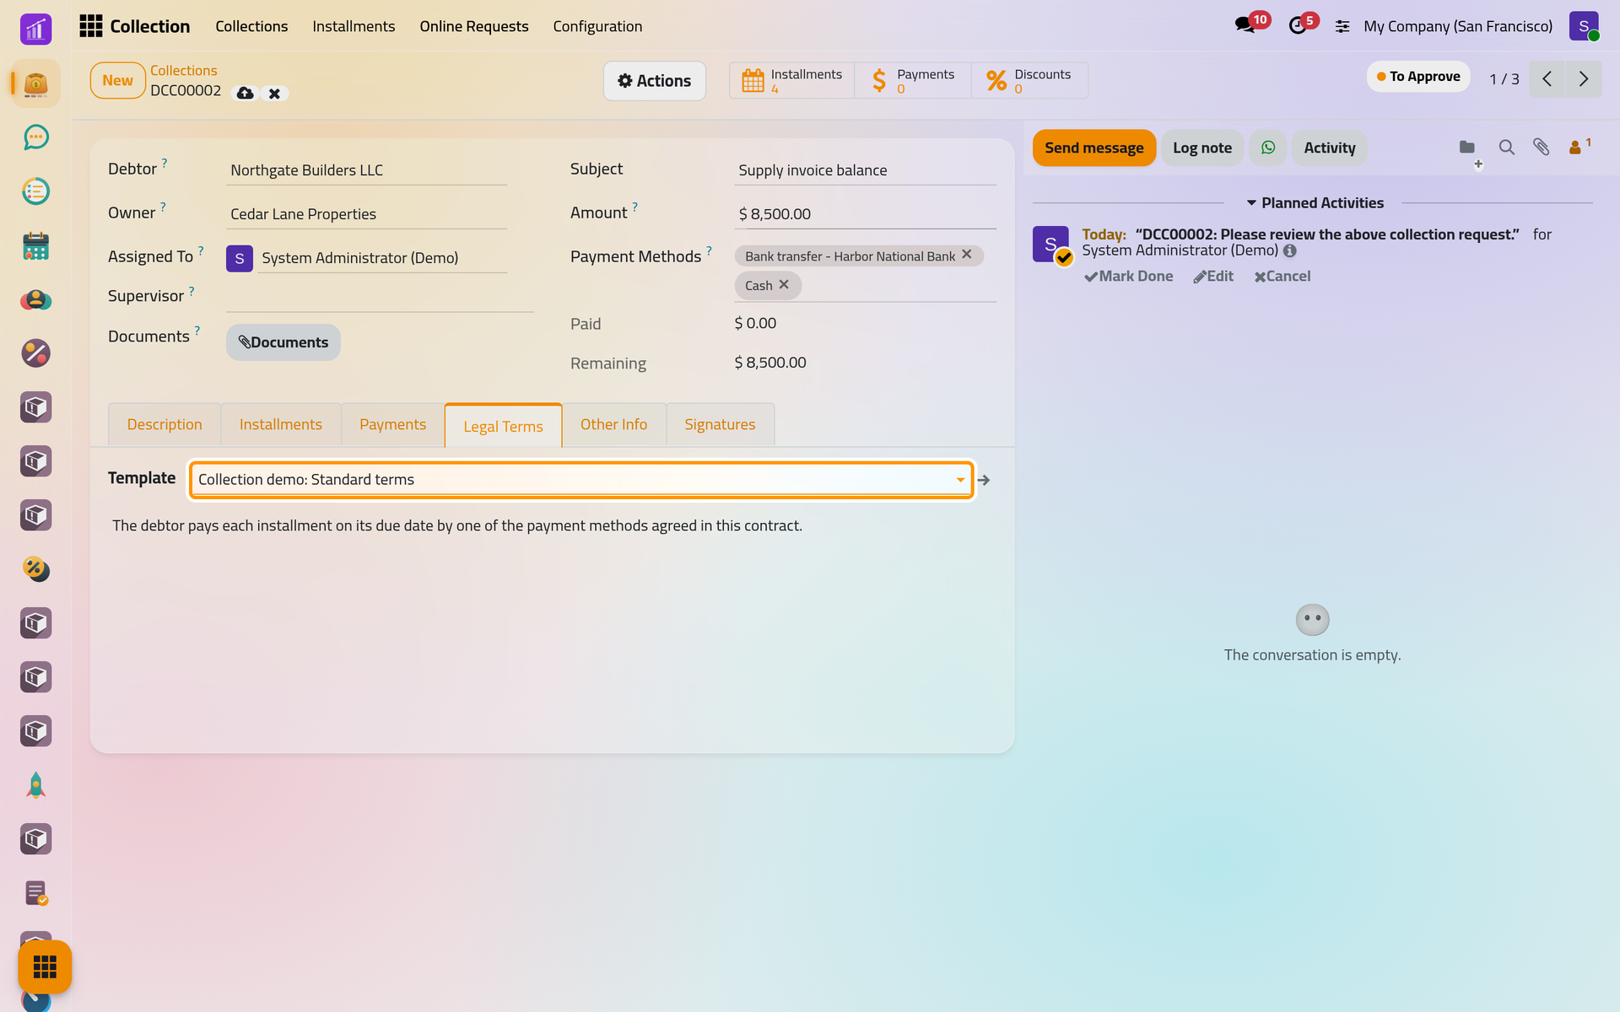Remove the Cash payment method tag
Image resolution: width=1620 pixels, height=1012 pixels.
coord(784,285)
